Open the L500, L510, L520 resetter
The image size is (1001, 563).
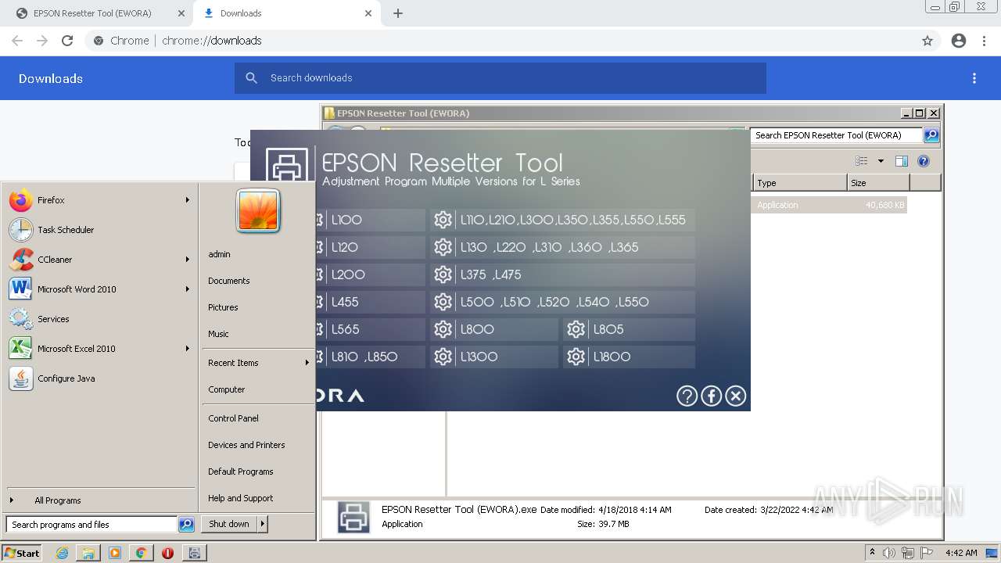tap(562, 302)
